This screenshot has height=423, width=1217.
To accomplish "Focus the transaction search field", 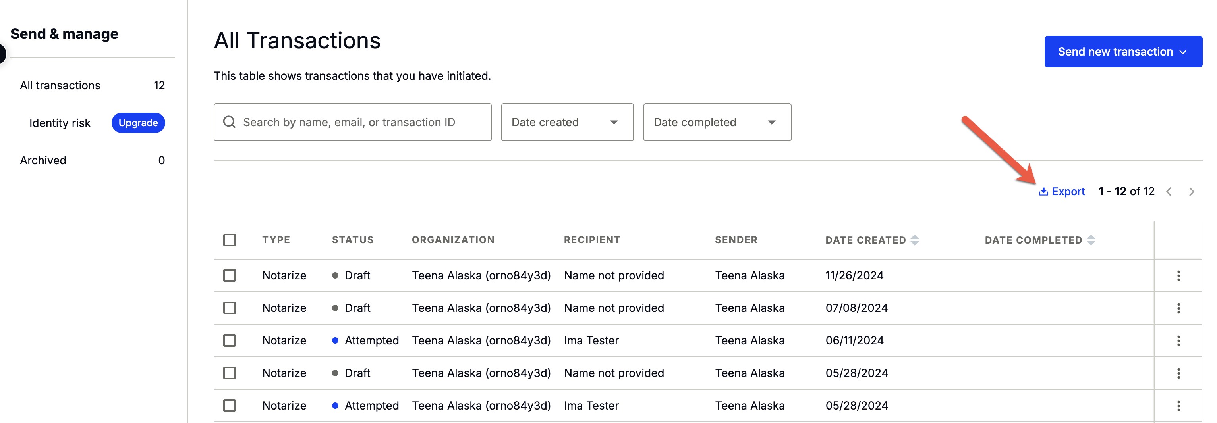I will (352, 122).
